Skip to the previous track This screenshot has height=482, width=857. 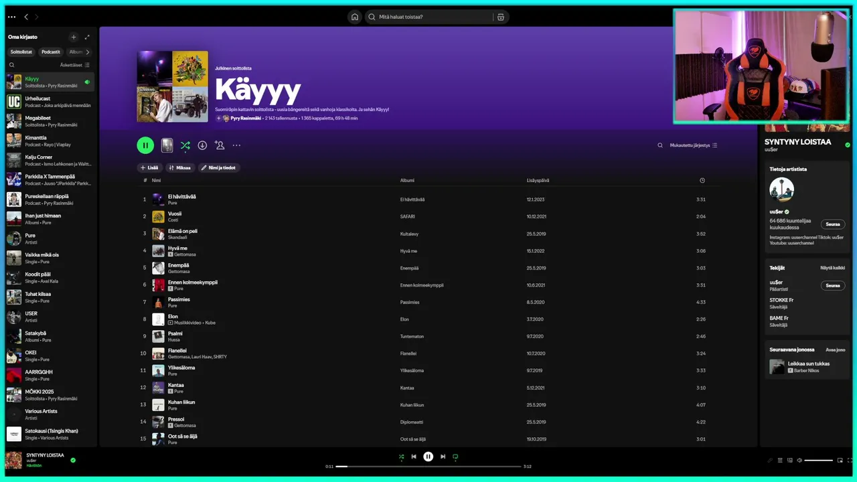(x=414, y=457)
